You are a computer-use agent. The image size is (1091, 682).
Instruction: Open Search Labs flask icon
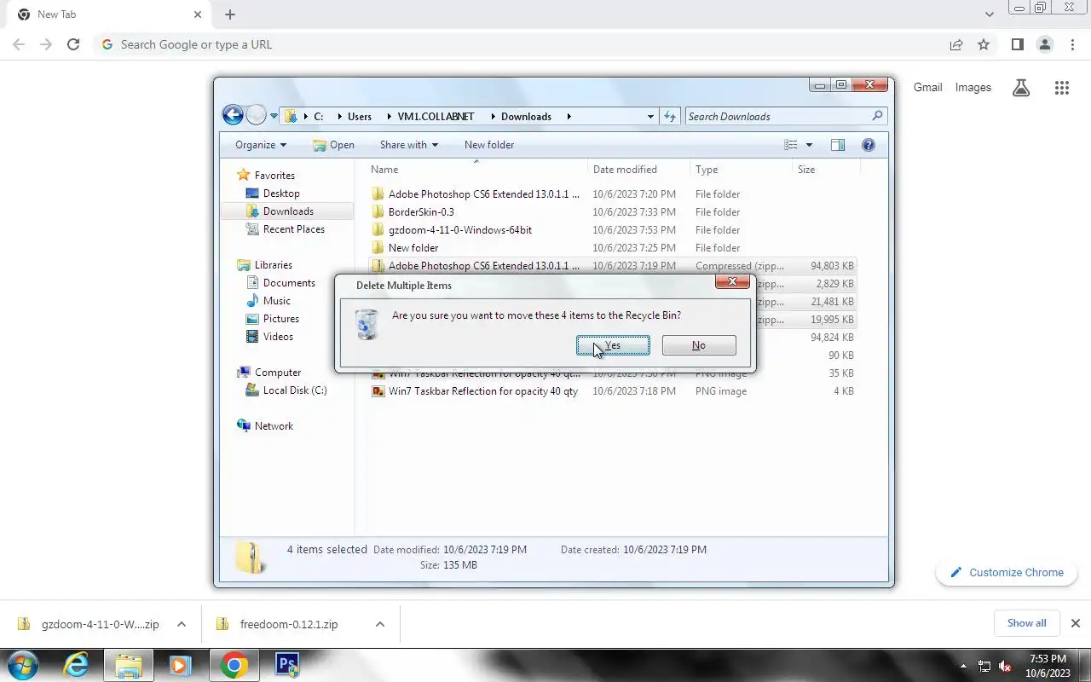click(x=1020, y=87)
